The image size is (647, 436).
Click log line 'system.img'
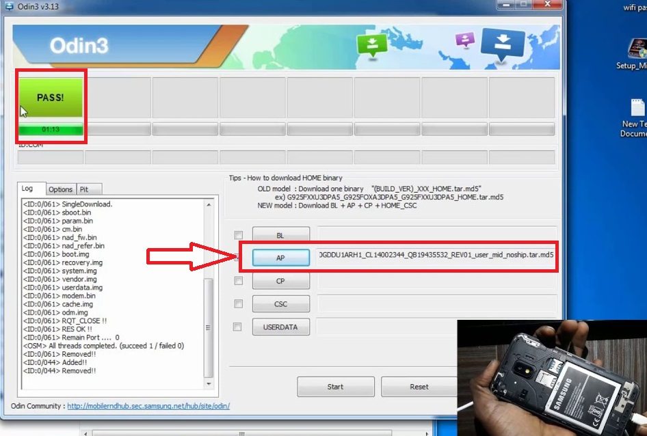60,271
